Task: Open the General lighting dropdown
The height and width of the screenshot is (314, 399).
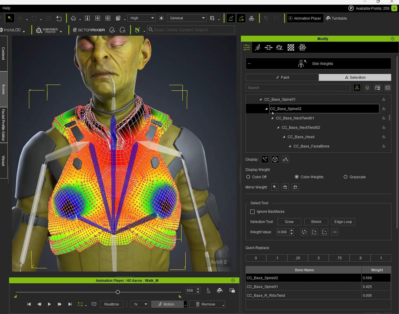Action: [x=187, y=18]
